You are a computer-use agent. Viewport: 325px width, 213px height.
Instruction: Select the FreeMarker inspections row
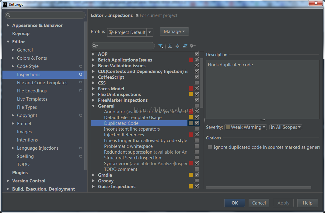click(145, 100)
